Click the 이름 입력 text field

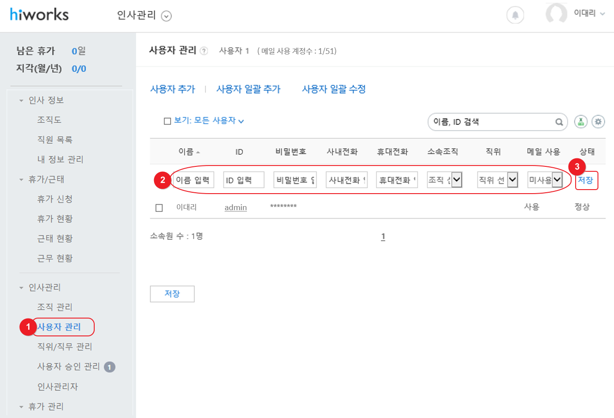coord(193,180)
